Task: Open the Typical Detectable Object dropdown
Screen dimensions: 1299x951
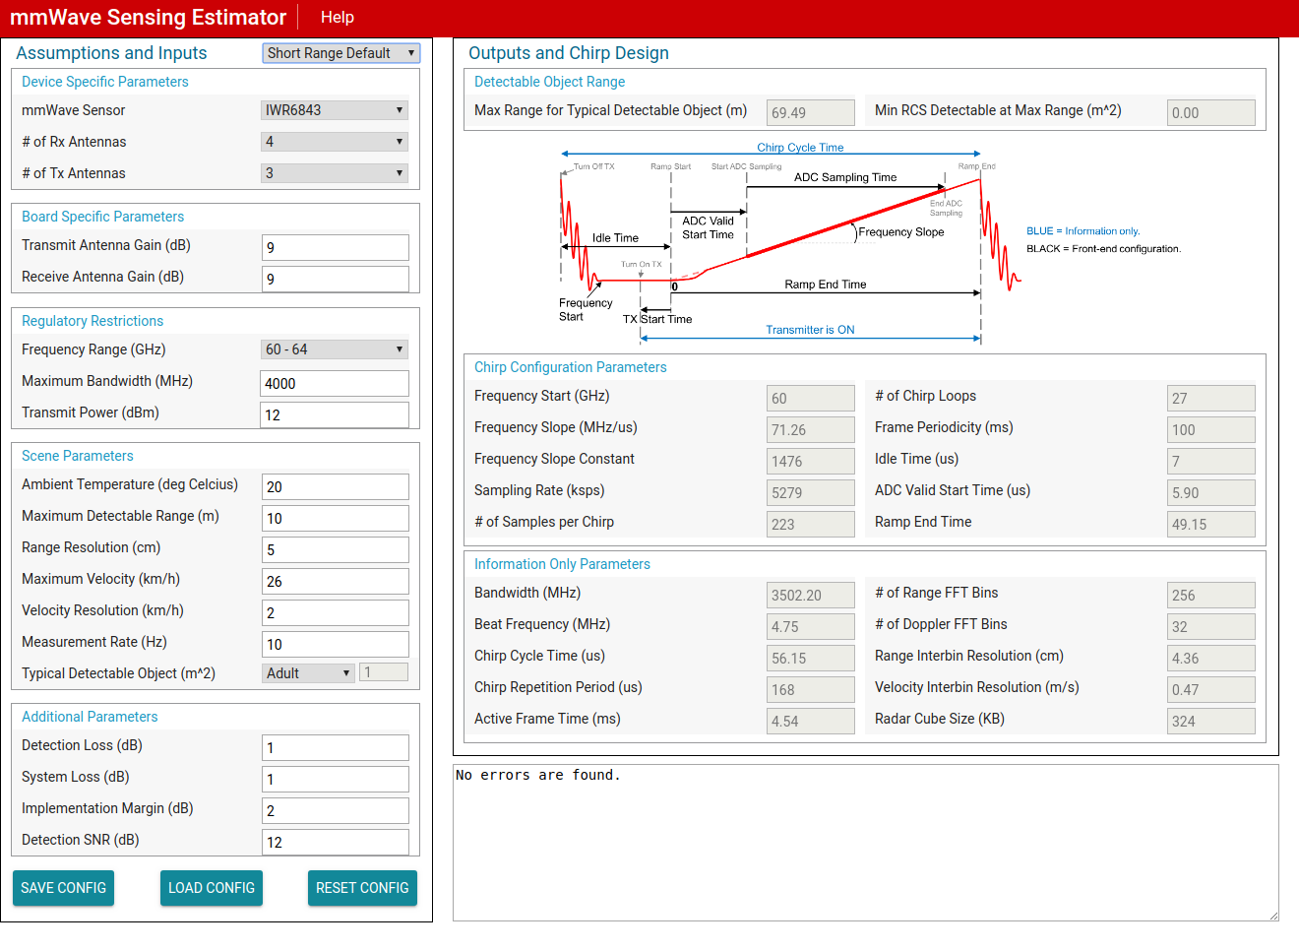Action: click(307, 672)
